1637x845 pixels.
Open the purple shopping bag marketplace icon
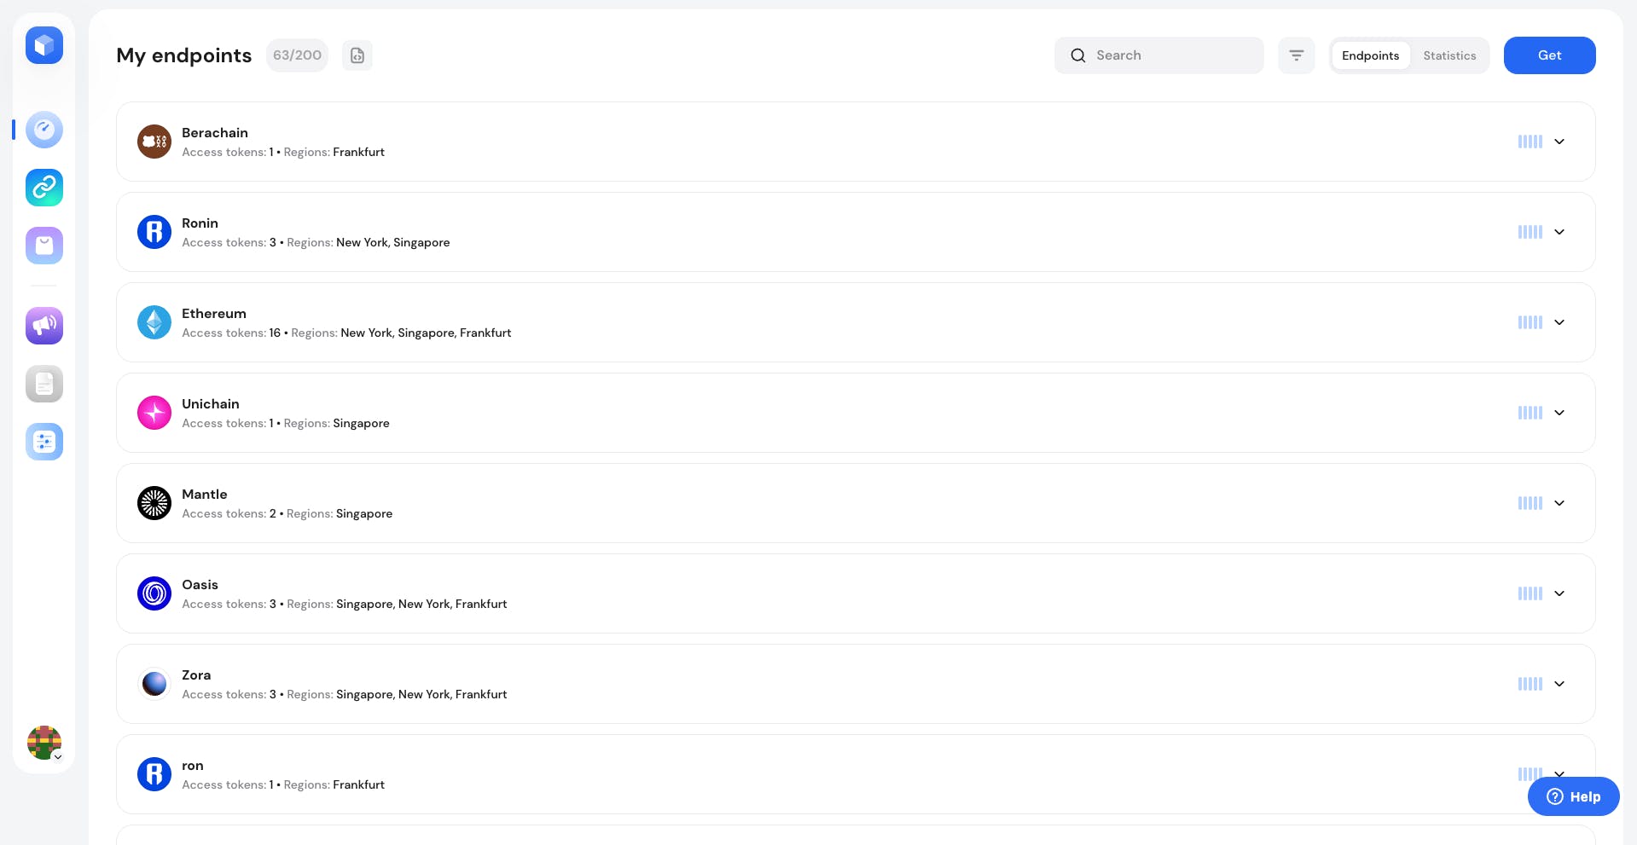[44, 246]
